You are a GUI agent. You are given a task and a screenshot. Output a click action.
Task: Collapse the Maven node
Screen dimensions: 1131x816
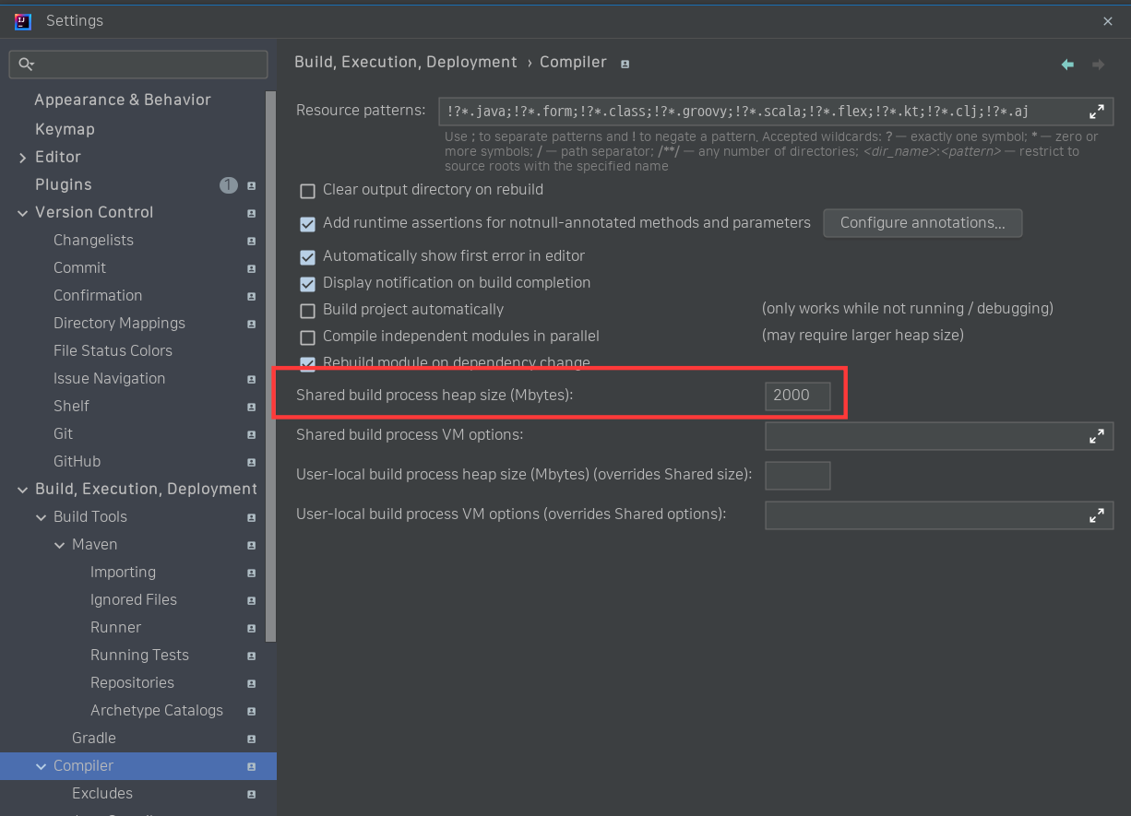tap(59, 545)
